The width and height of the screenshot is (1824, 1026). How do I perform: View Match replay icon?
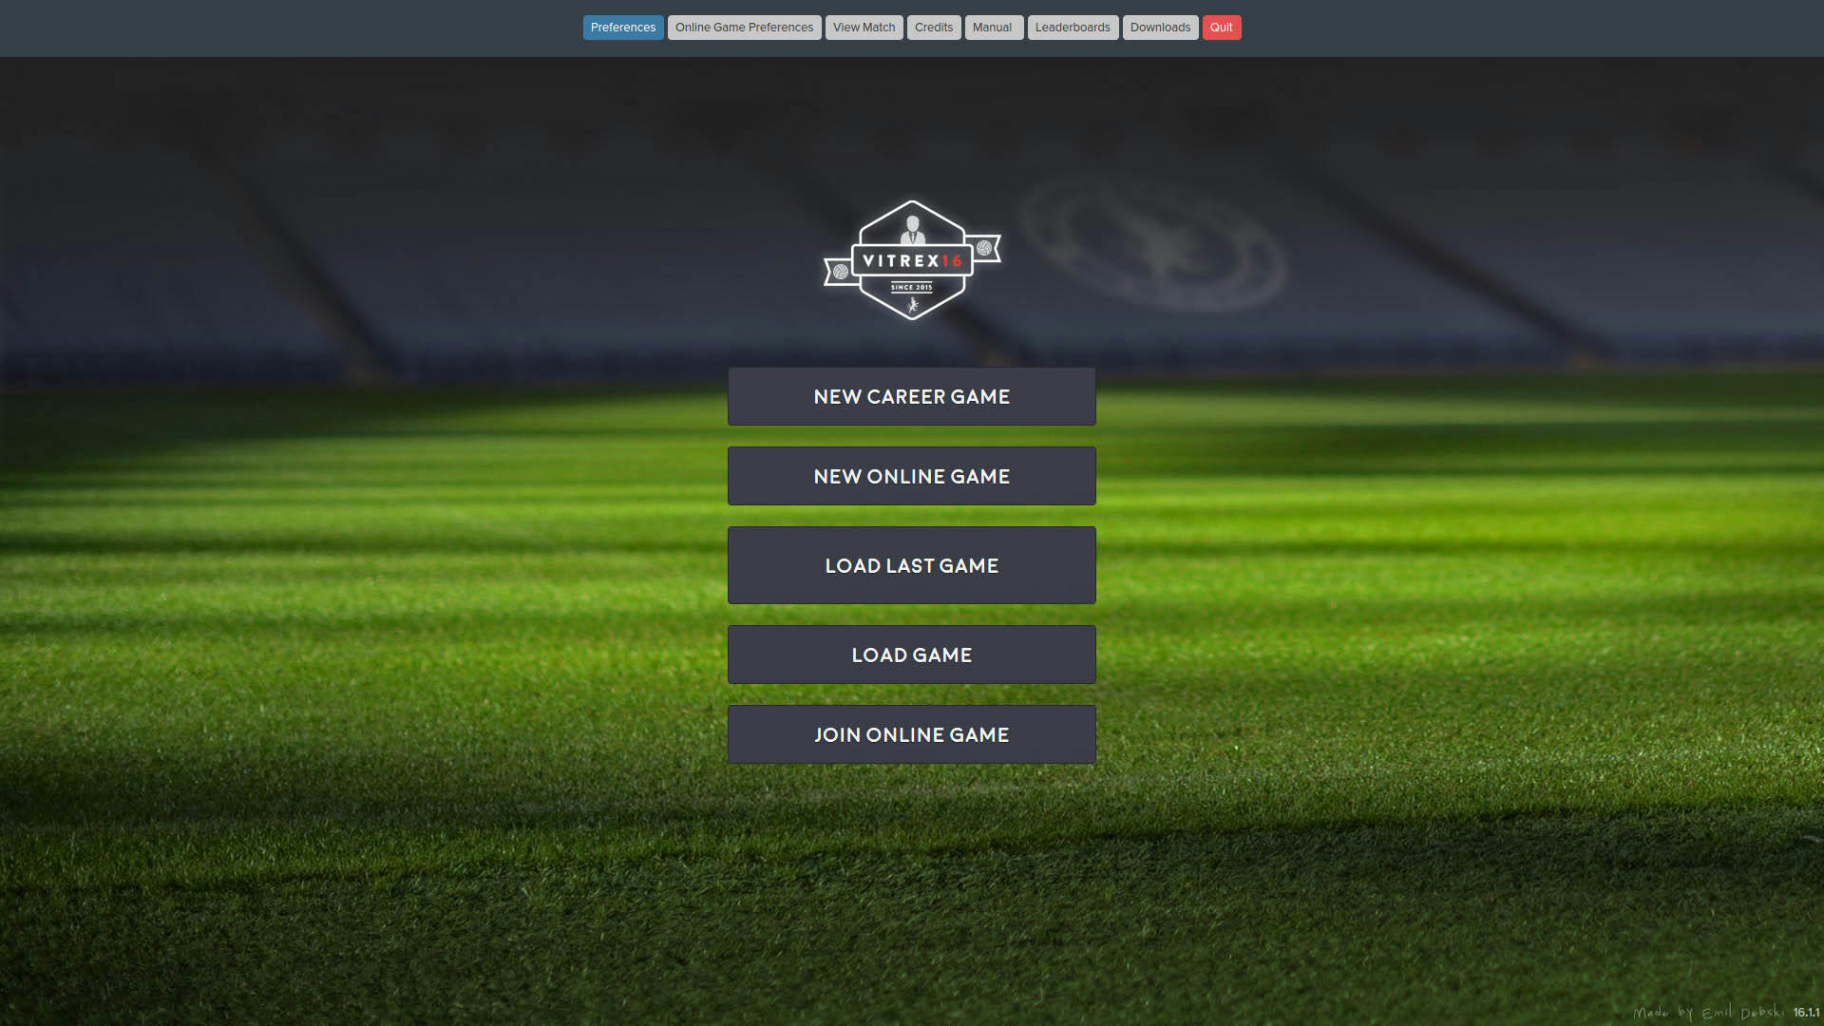pos(864,28)
